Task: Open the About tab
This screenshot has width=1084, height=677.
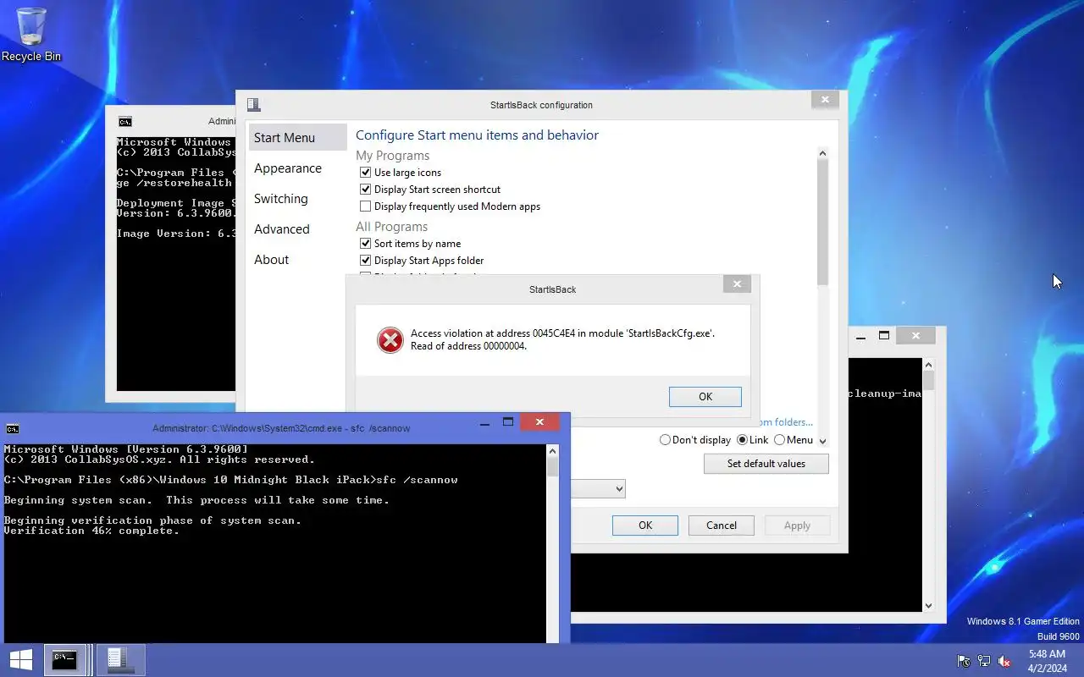Action: [297, 260]
